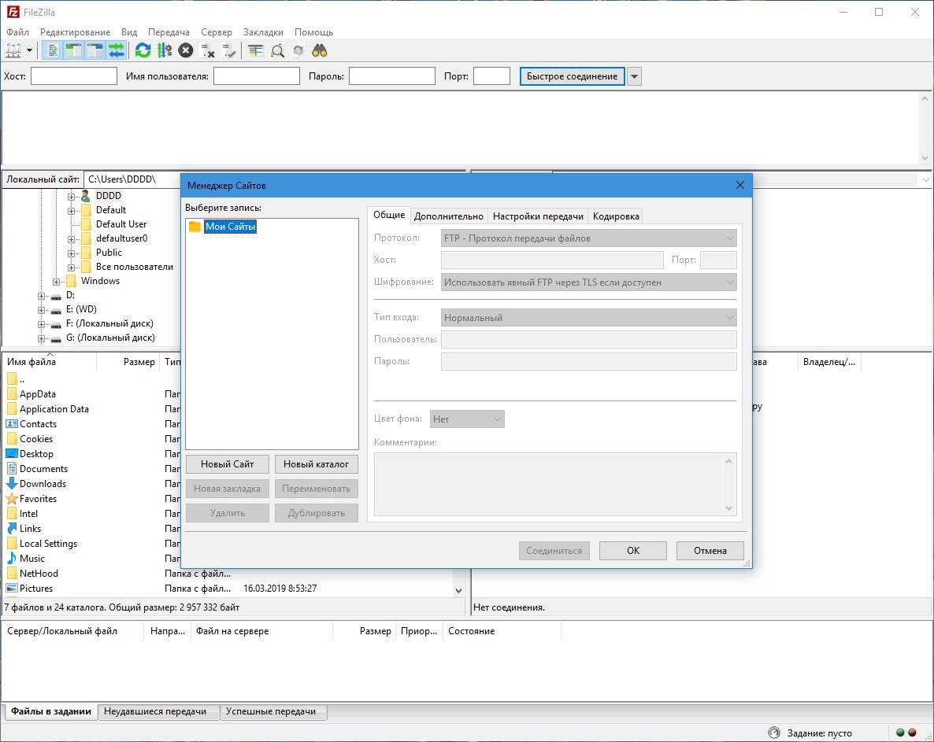Viewport: 934px width, 742px height.
Task: Expand the 'E: (WD)' drive node
Action: (x=41, y=310)
